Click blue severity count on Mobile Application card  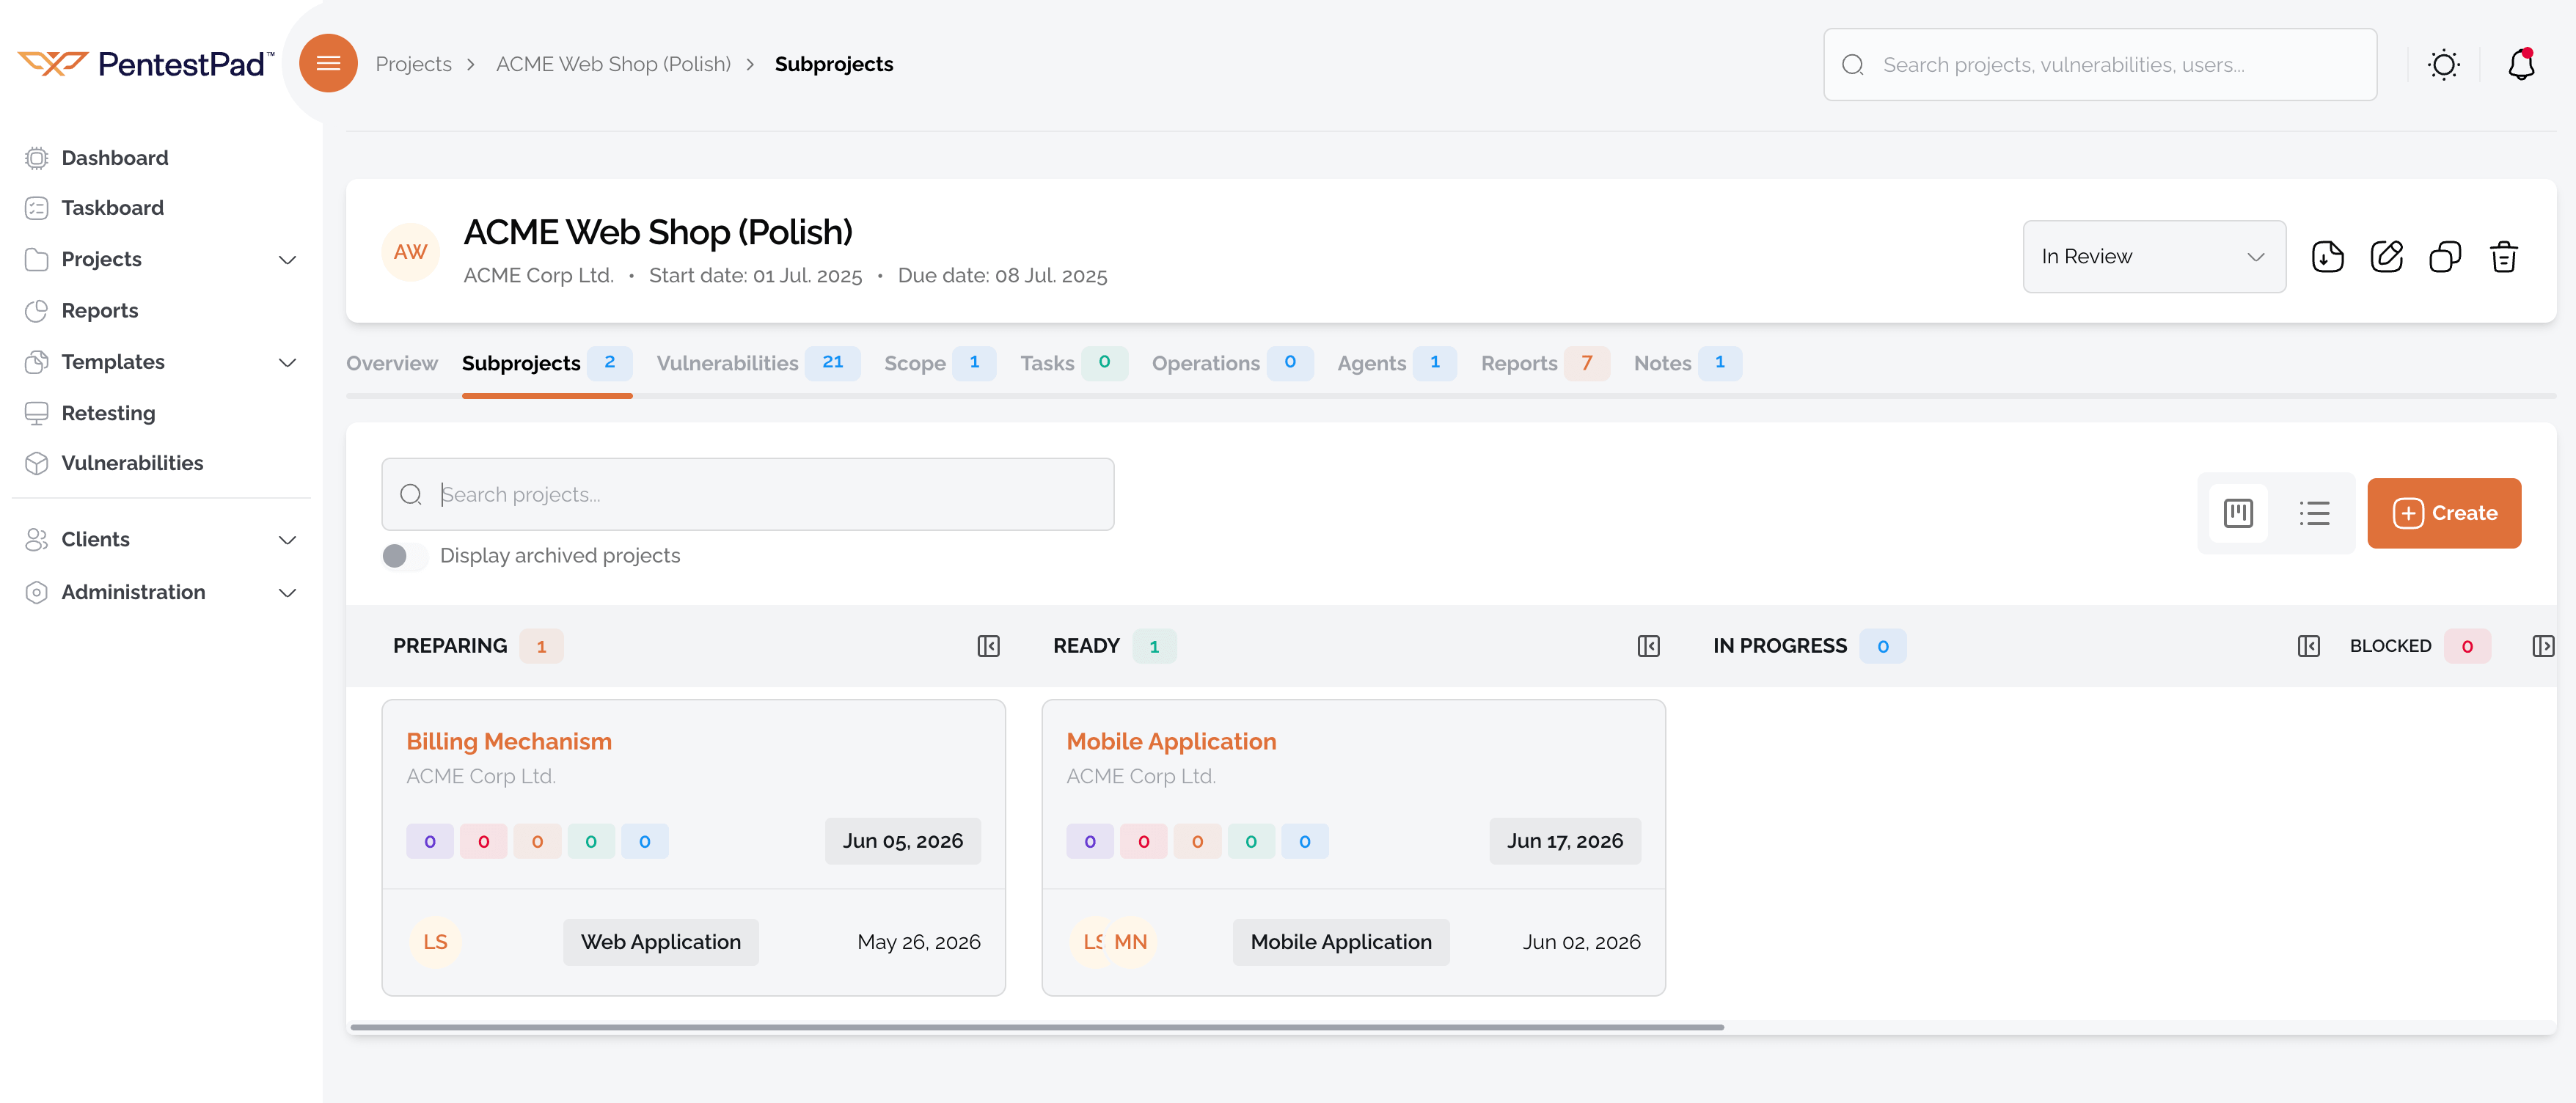click(x=1304, y=842)
